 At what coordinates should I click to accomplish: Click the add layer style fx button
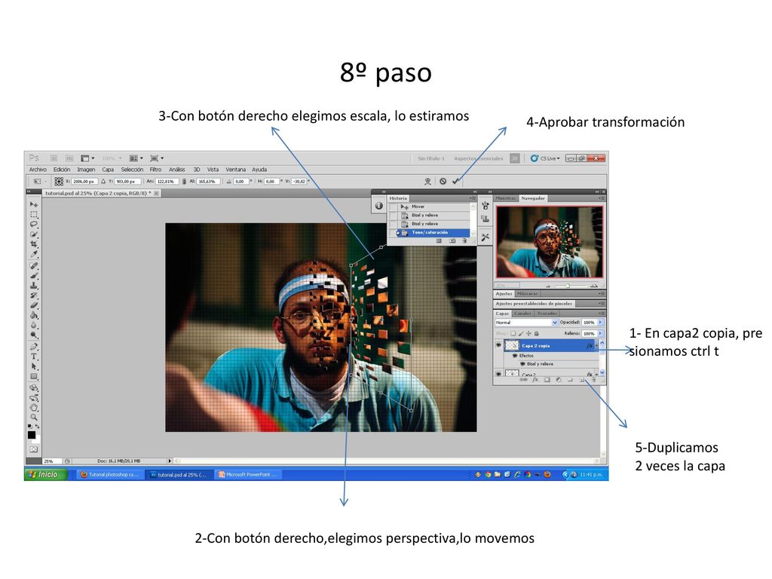535,380
